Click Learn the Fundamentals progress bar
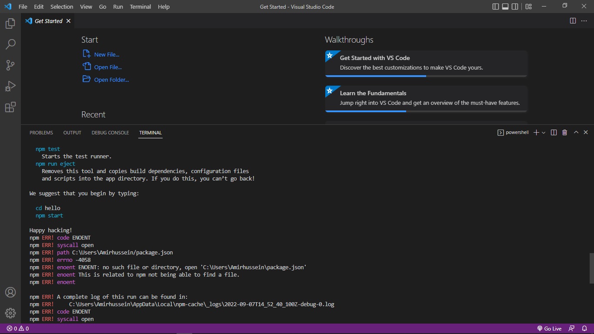The image size is (594, 334). coord(426,111)
